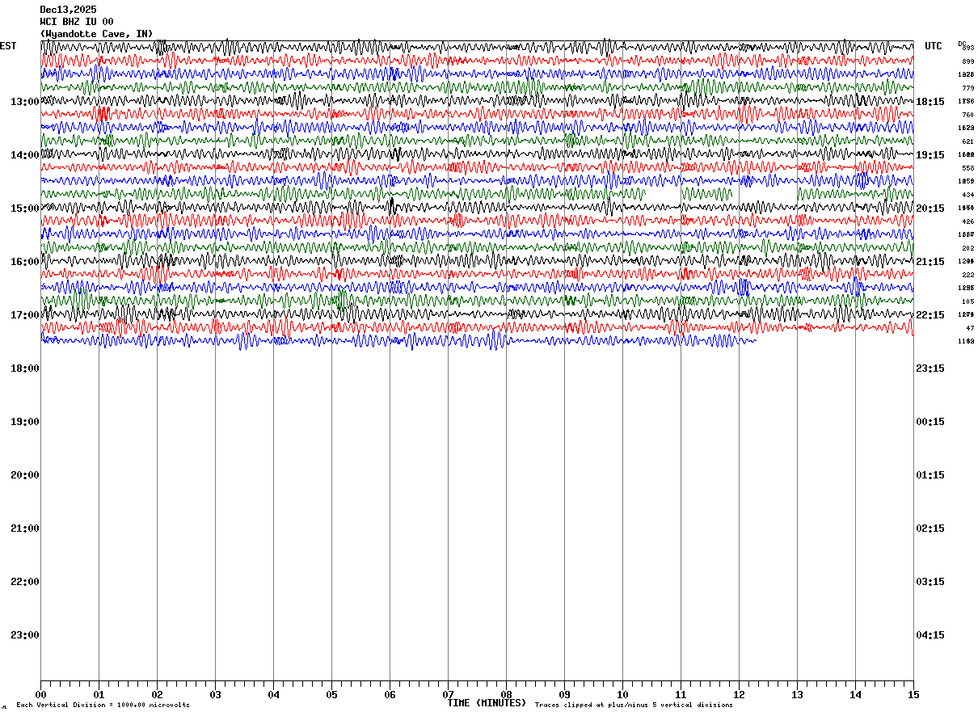Click the 00:15 UTC row label
Screen dimensions: 978x716
[x=930, y=422]
